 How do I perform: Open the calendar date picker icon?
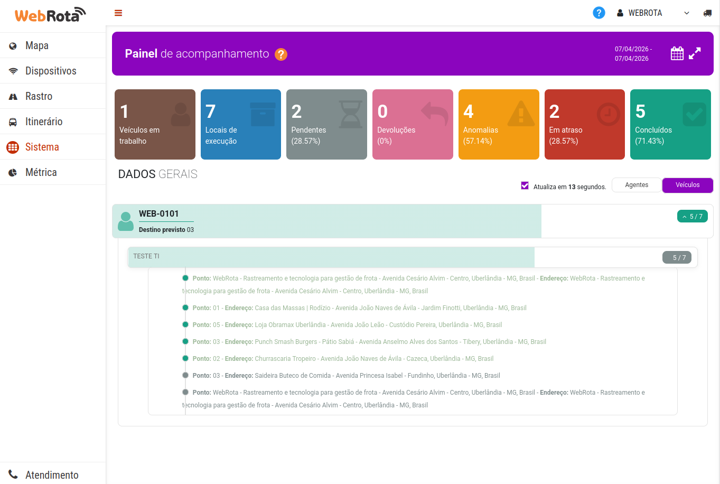coord(677,53)
